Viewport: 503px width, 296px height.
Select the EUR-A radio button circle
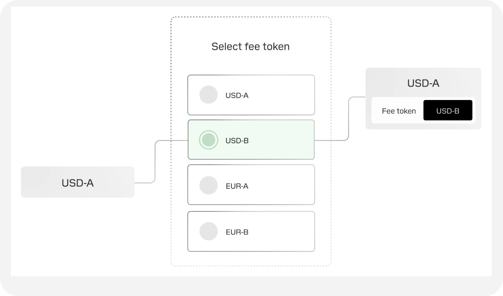pos(208,185)
